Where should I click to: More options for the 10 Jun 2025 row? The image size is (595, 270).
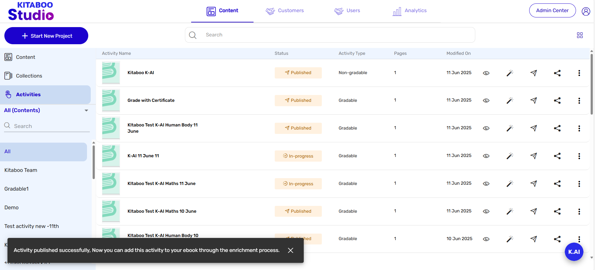[x=579, y=239]
